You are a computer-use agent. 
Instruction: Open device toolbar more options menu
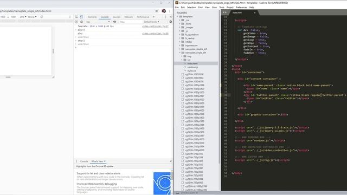click(70, 17)
